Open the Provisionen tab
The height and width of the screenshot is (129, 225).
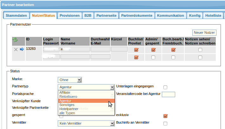coord(69,15)
